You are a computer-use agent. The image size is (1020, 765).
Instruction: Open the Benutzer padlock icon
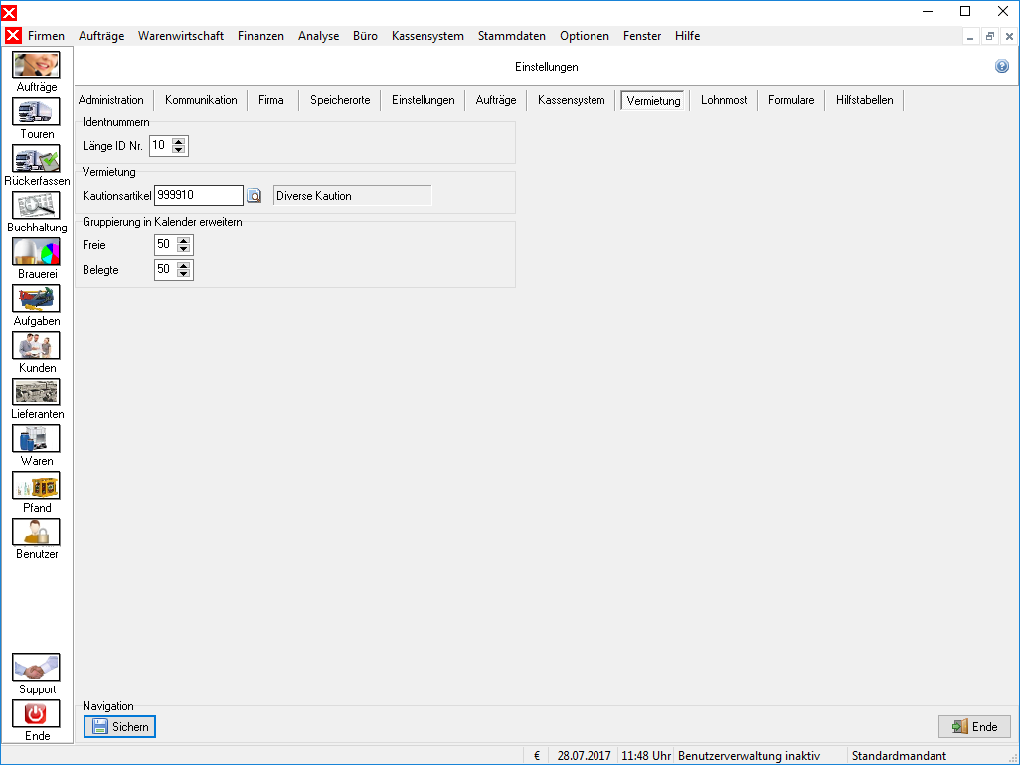[x=36, y=533]
